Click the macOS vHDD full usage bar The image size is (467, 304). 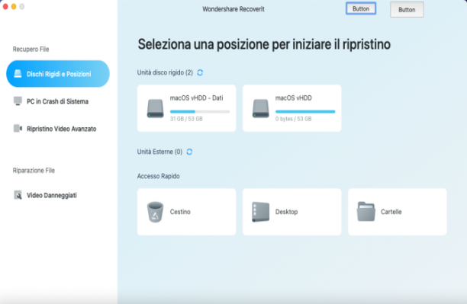pos(305,111)
